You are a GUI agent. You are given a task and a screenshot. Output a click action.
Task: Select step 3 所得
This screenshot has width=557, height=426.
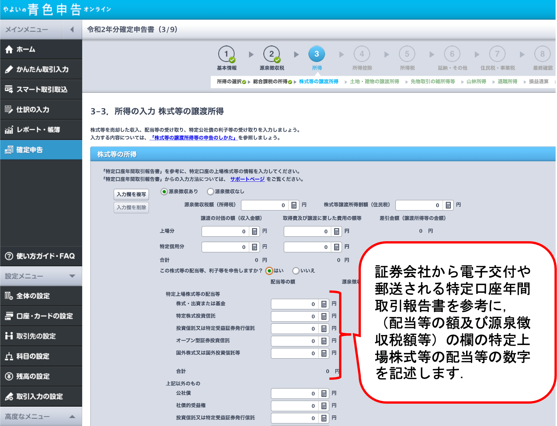pyautogui.click(x=317, y=58)
